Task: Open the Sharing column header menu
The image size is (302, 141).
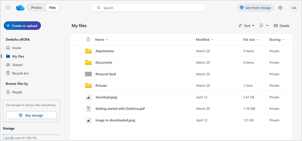Action: (276, 40)
